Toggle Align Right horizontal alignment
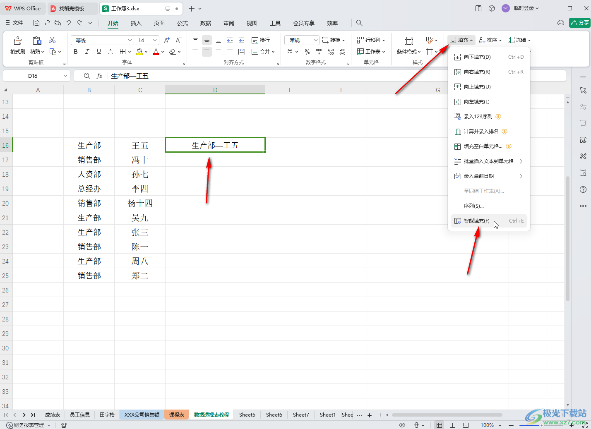The height and width of the screenshot is (429, 591). click(218, 52)
